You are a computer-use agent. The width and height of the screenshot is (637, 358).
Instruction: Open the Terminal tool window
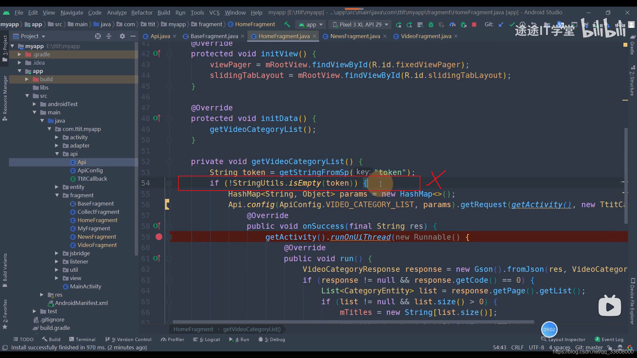tap(82, 339)
